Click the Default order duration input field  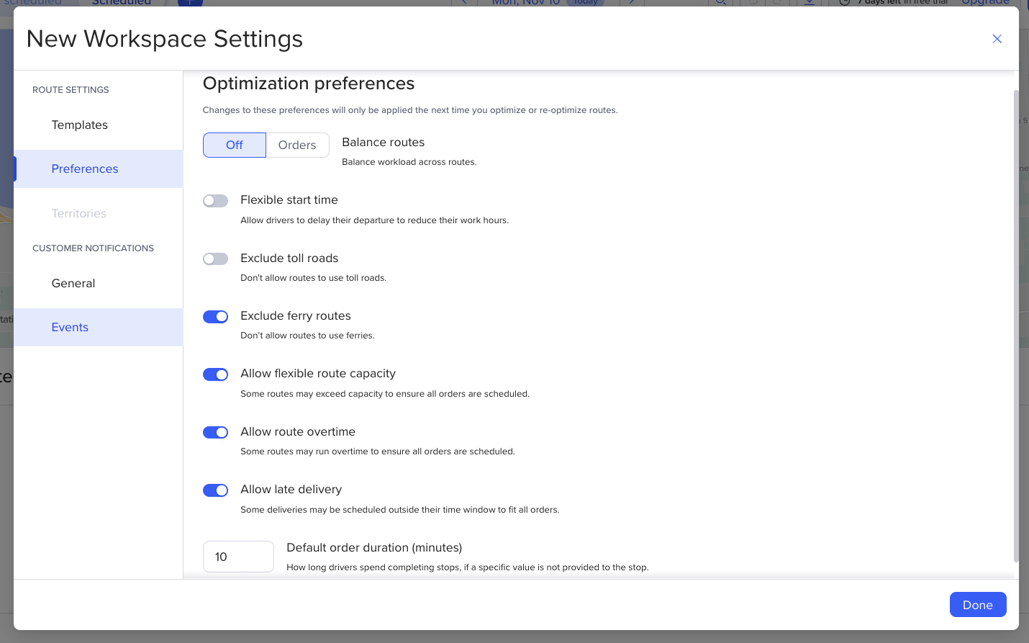(238, 557)
